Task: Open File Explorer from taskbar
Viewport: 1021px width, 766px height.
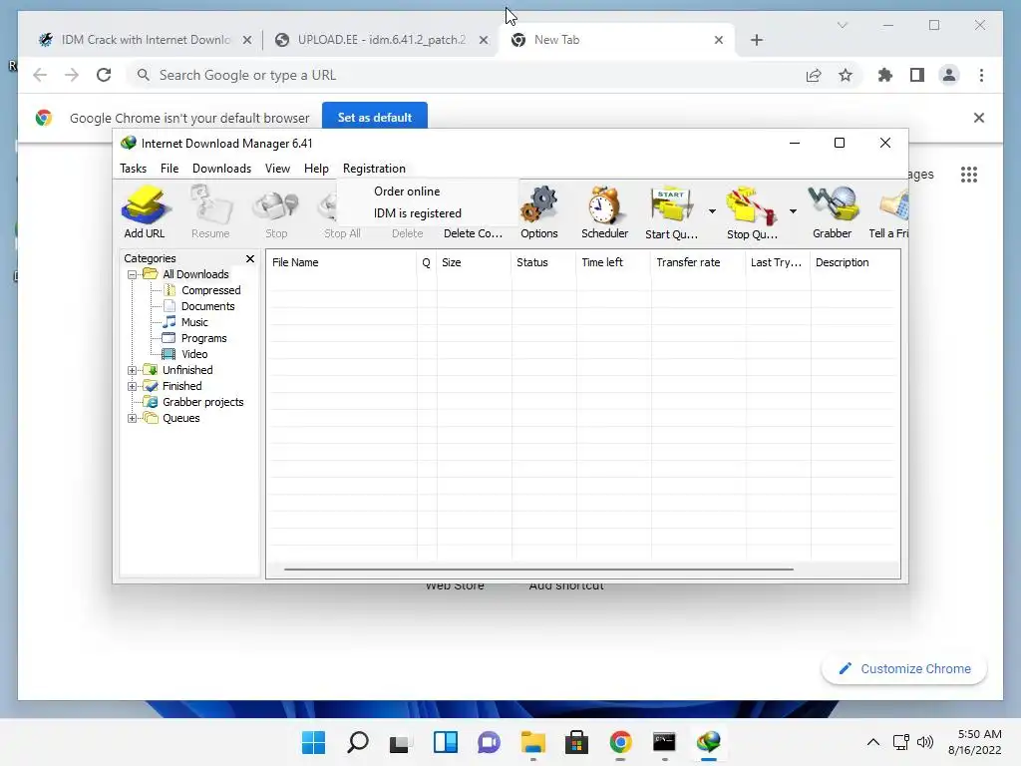Action: click(532, 742)
